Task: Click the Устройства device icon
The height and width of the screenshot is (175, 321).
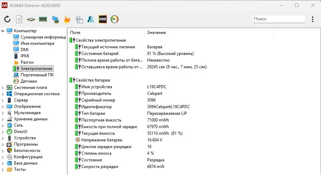Action: click(9, 138)
